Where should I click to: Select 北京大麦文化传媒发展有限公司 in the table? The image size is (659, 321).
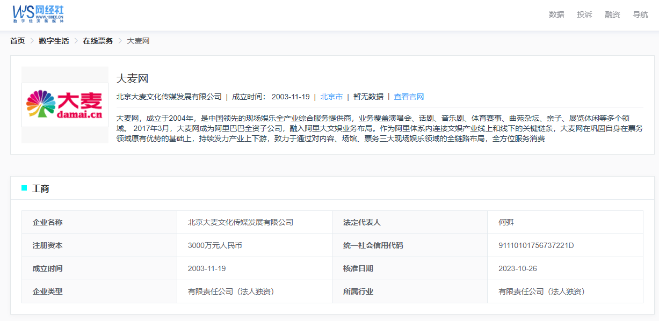coord(255,222)
